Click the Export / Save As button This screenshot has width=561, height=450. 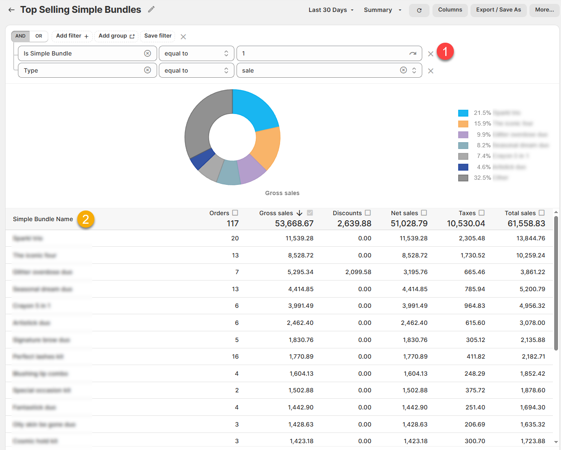coord(498,10)
